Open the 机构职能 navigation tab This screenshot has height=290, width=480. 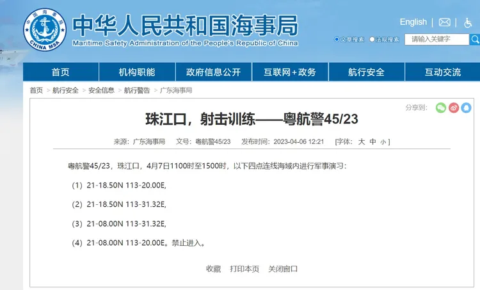point(137,72)
